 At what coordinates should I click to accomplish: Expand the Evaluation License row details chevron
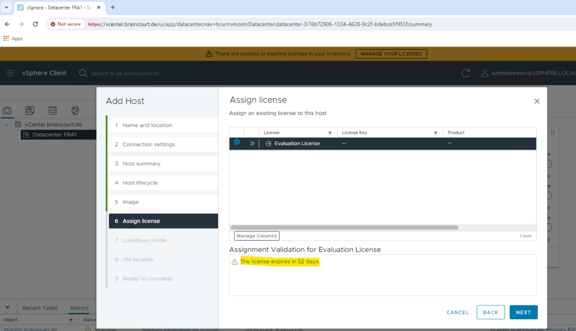(252, 143)
